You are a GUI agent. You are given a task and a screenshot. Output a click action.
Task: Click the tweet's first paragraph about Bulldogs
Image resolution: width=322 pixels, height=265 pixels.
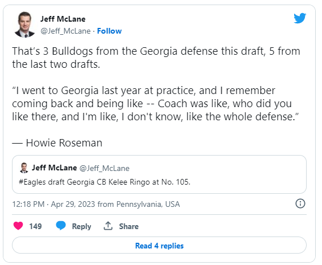tap(156, 58)
